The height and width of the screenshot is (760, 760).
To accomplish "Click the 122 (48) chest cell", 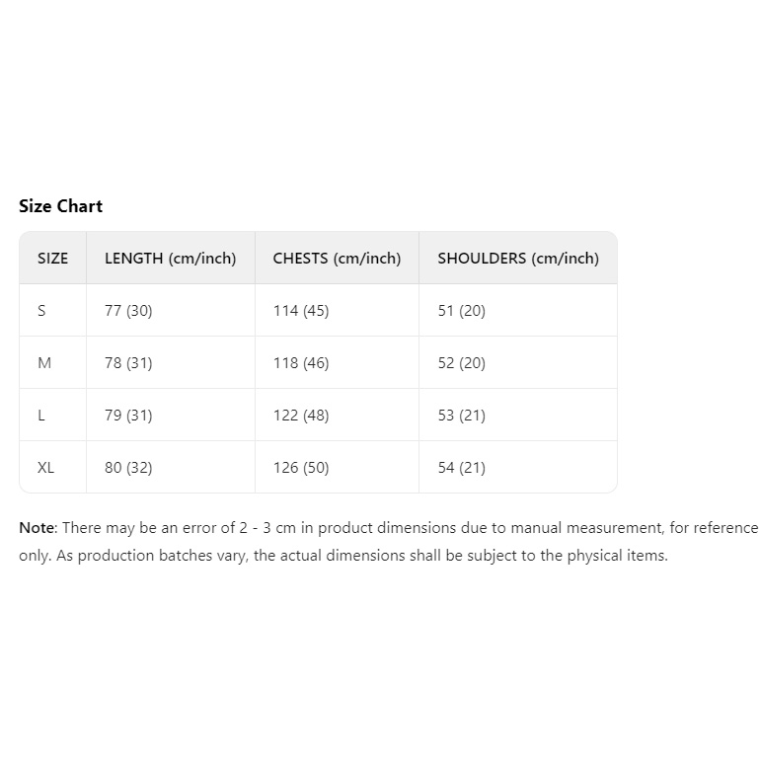I will (x=301, y=415).
